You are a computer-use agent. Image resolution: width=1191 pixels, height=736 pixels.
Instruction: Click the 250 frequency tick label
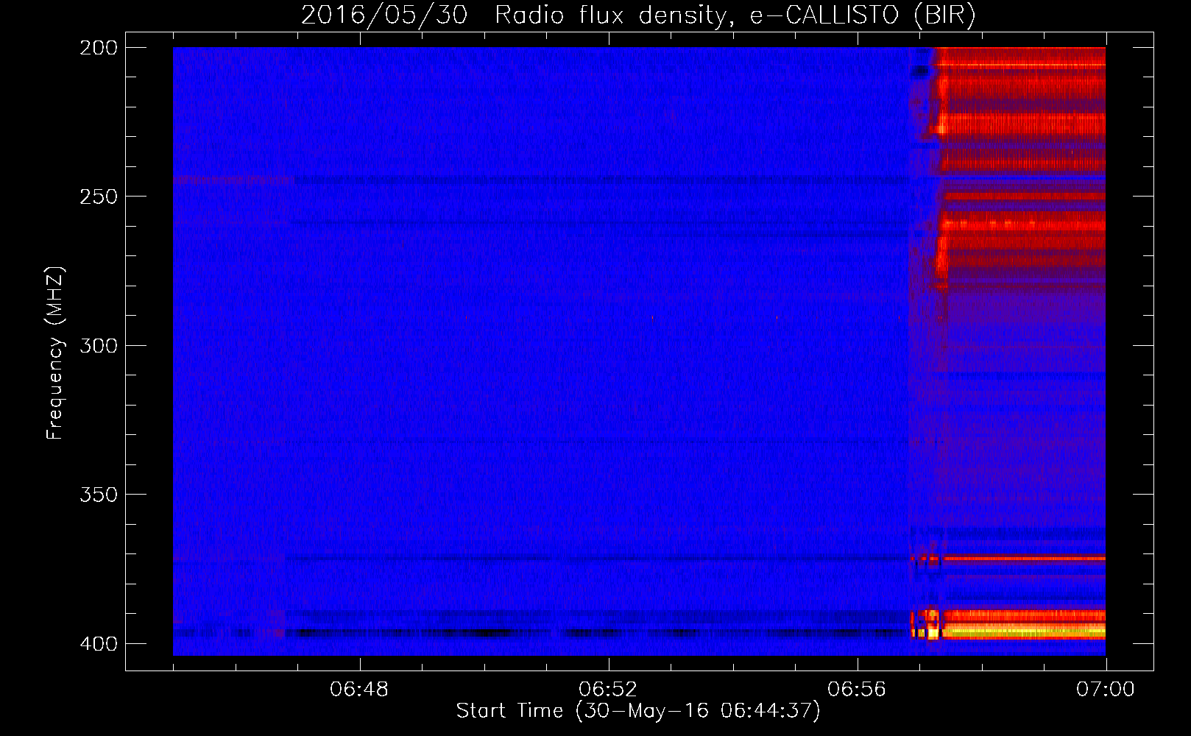(98, 197)
